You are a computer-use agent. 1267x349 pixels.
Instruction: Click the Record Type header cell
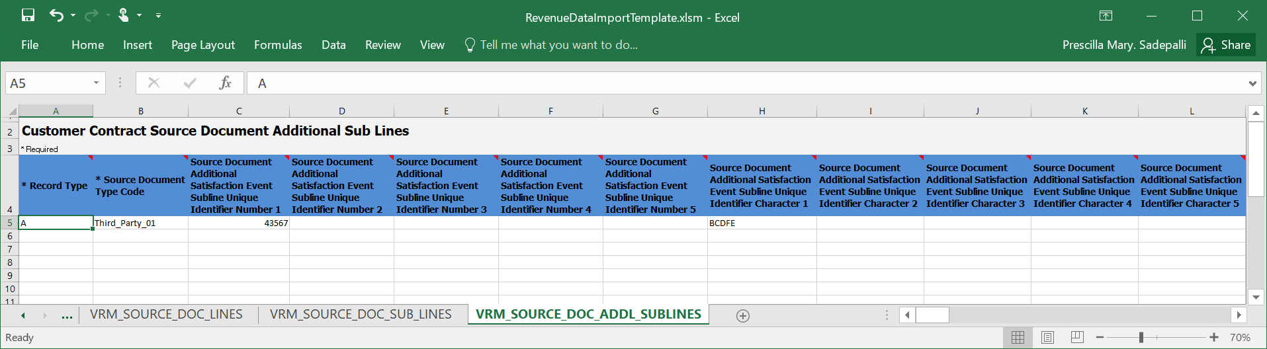pos(56,186)
